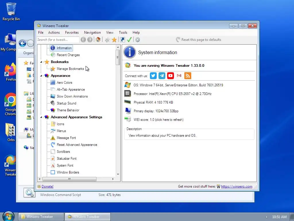The width and height of the screenshot is (294, 221).
Task: Click tree scrollbar up arrow
Action: point(118,47)
